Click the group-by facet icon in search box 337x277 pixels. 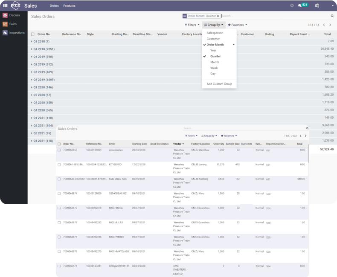point(184,16)
